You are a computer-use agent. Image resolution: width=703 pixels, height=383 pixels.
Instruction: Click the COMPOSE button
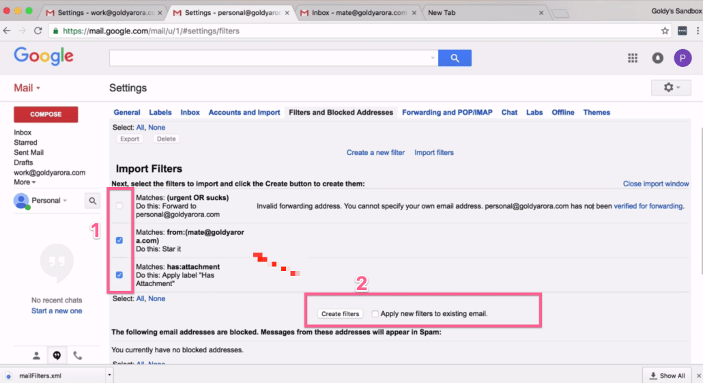point(46,115)
